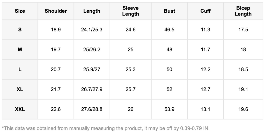
Task: Select the 46.5 bust value
Action: pos(169,29)
